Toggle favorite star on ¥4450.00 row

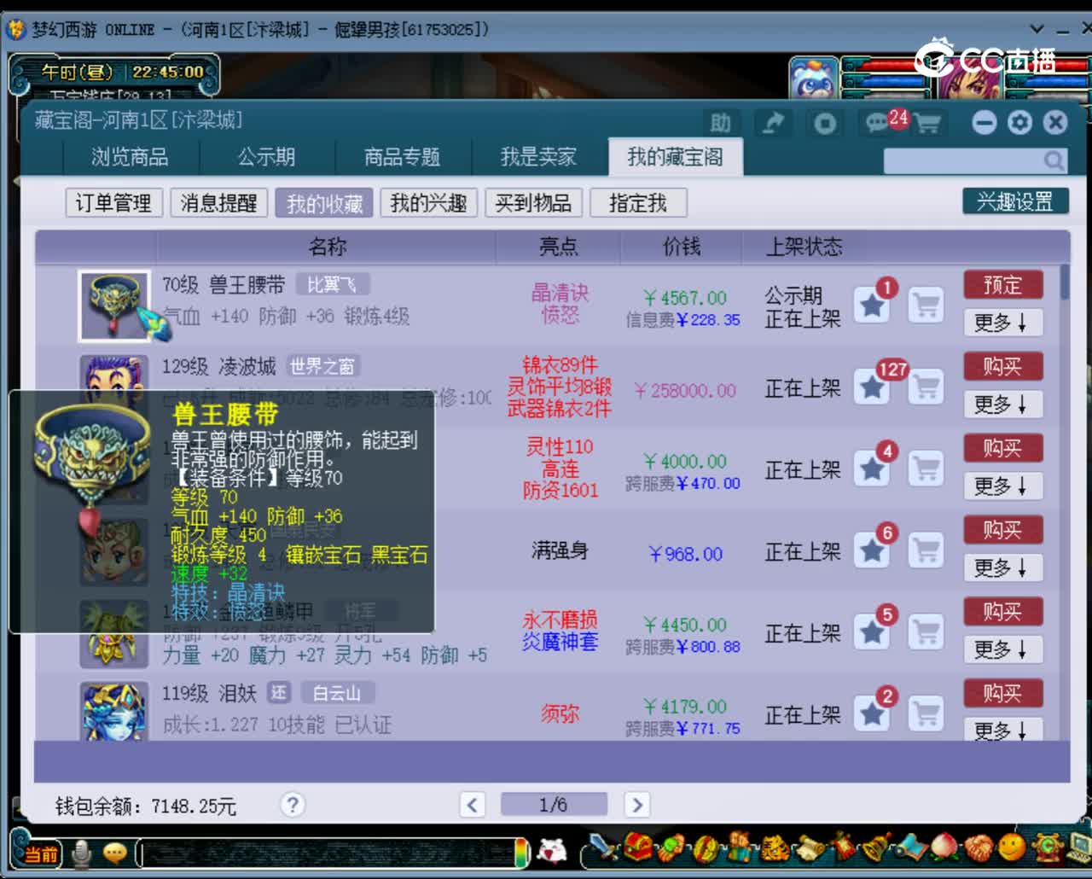[x=872, y=632]
